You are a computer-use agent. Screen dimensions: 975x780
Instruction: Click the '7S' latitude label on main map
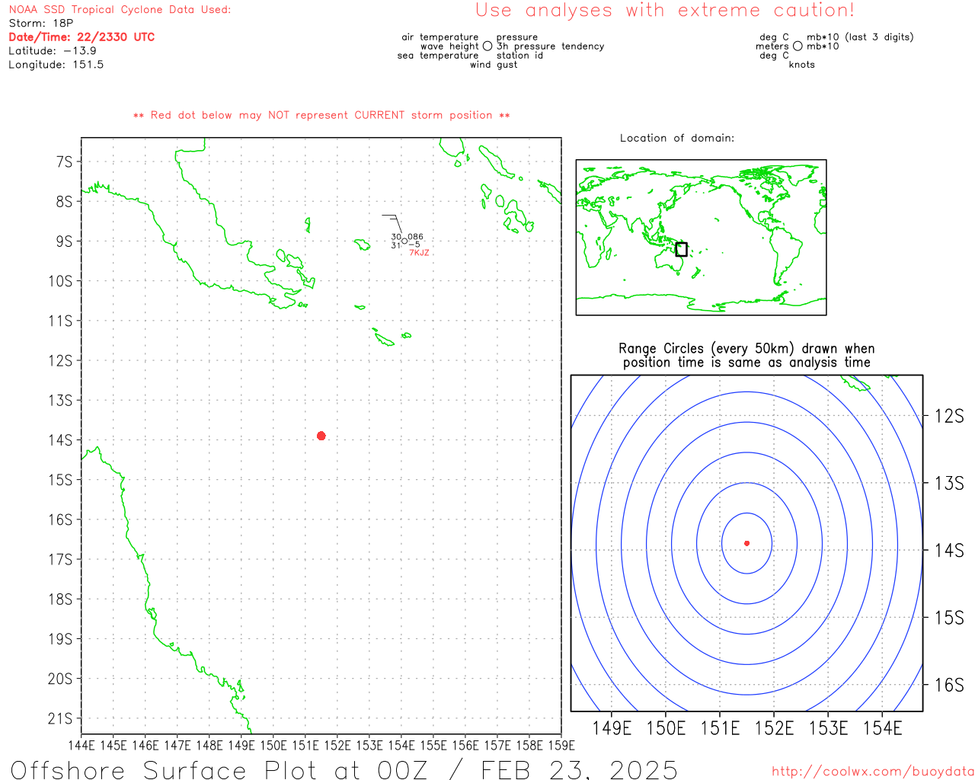[x=64, y=161]
